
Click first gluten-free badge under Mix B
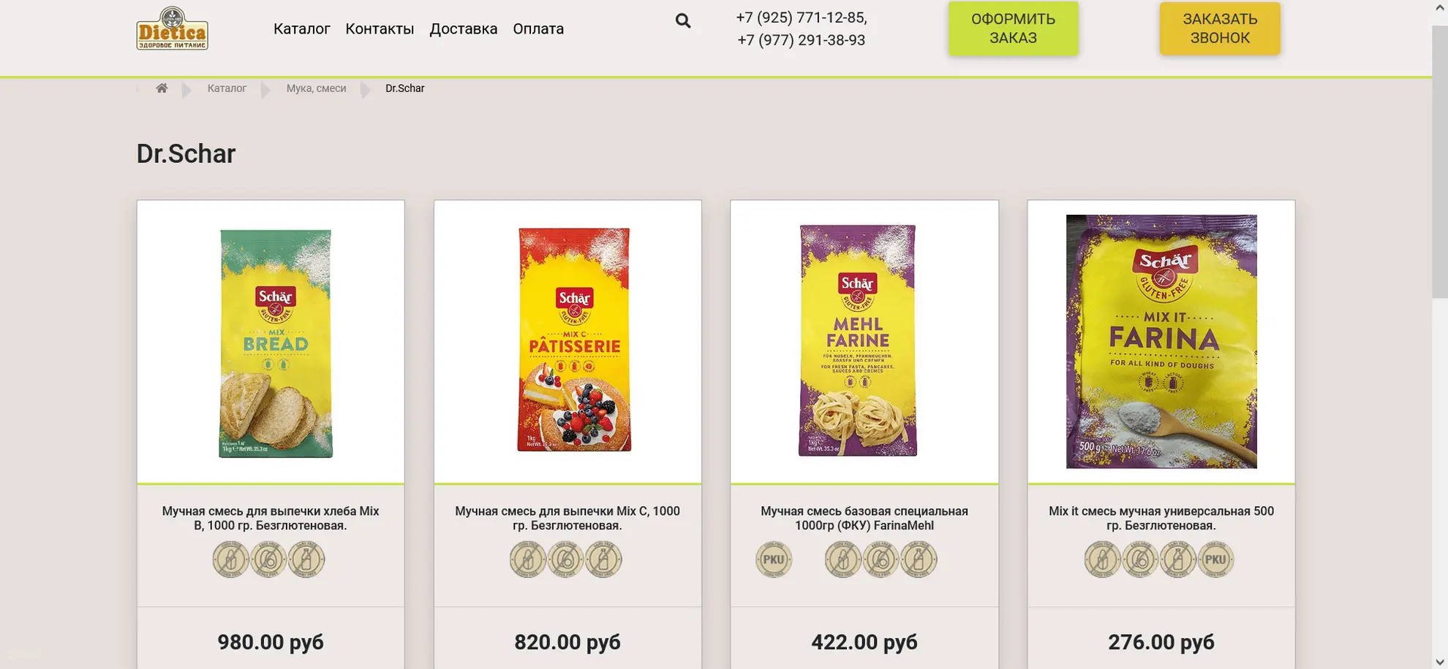(x=230, y=559)
